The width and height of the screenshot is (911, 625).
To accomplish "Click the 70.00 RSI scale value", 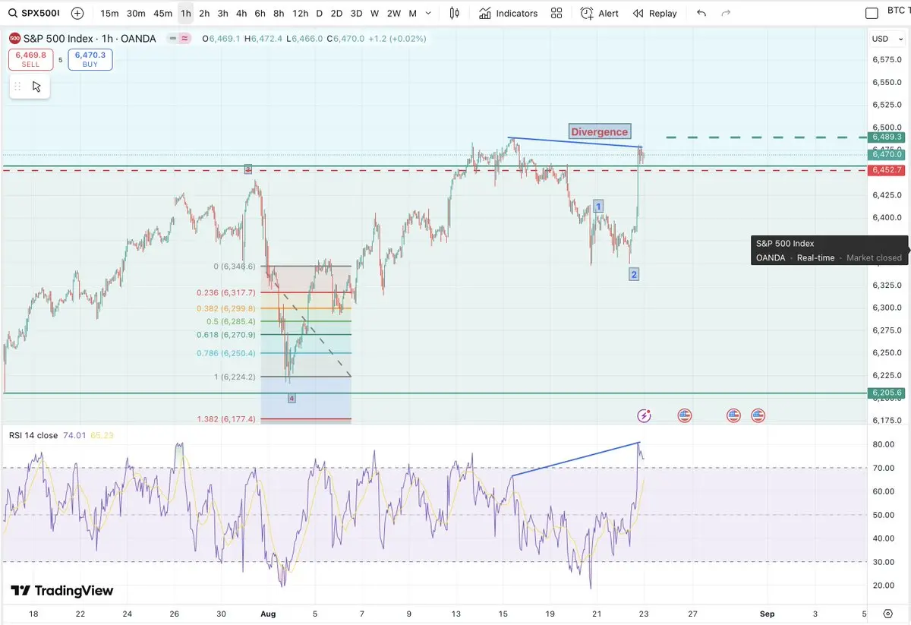I will click(884, 468).
